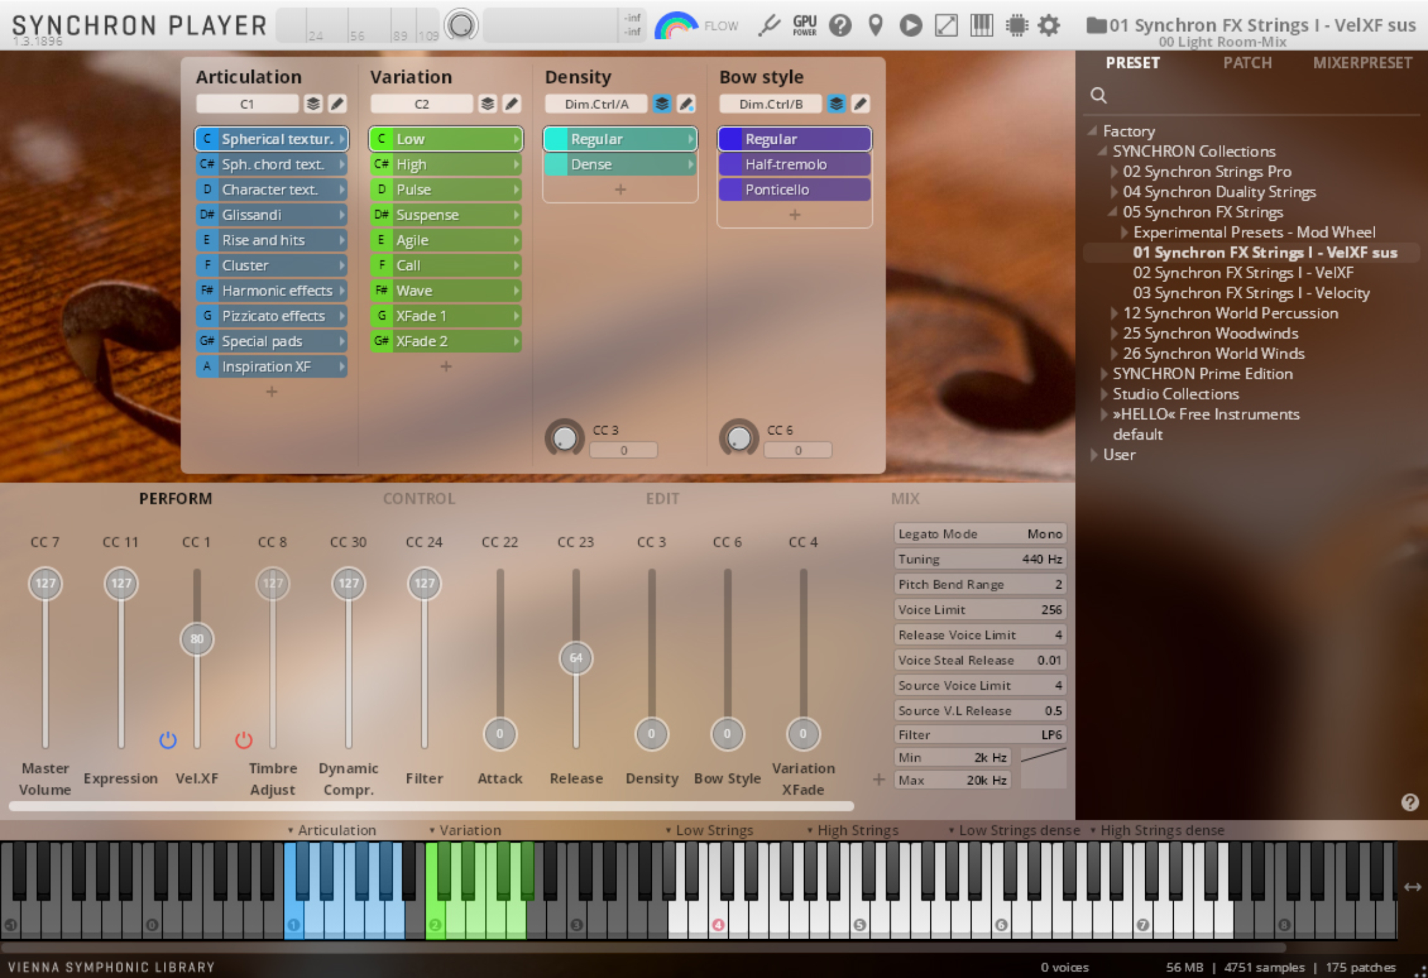Image resolution: width=1428 pixels, height=978 pixels.
Task: Collapse the 05 Synchron FX Strings folder
Action: pyautogui.click(x=1113, y=211)
